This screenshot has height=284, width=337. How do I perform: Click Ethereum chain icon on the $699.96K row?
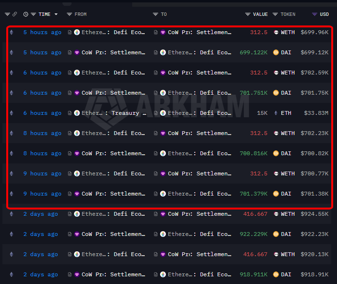click(12, 32)
